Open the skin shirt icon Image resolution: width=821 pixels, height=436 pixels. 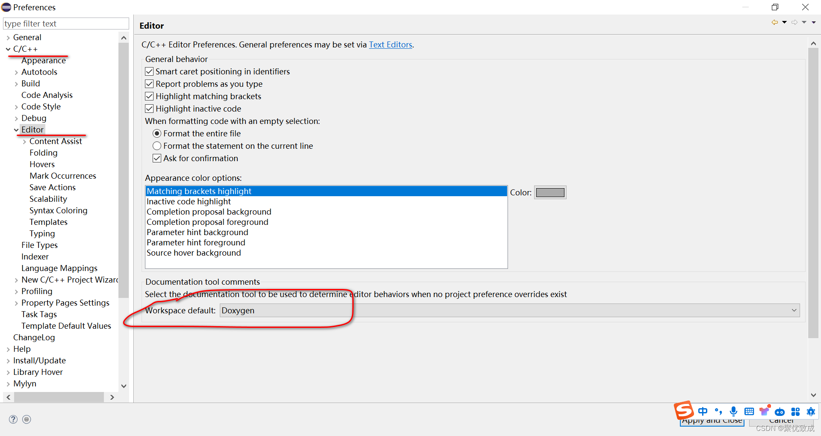pos(764,411)
